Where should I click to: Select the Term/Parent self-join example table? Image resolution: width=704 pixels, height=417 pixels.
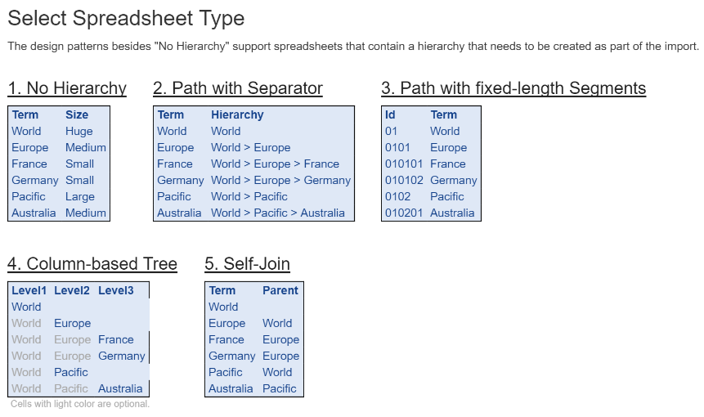coord(253,339)
